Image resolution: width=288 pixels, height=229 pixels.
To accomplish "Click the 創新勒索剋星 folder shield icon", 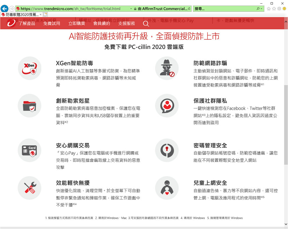I will 30,106.
